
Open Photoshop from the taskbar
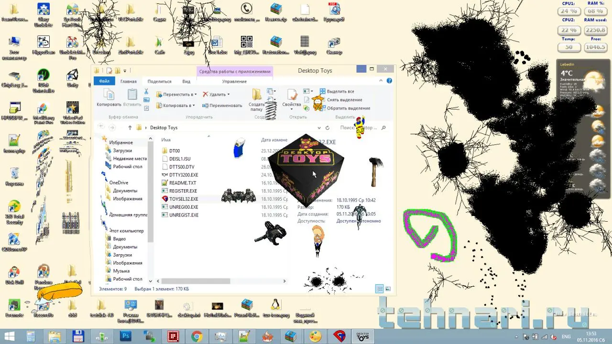126,336
